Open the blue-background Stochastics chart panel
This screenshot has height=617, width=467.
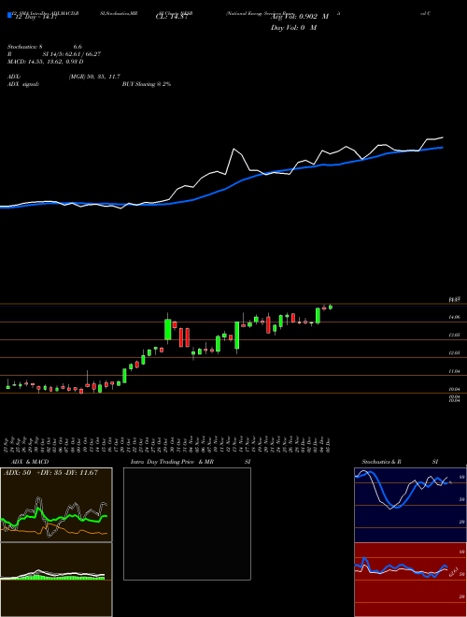click(410, 505)
